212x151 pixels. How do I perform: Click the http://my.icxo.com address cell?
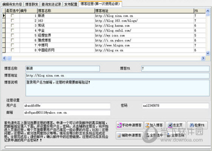coord(144,35)
